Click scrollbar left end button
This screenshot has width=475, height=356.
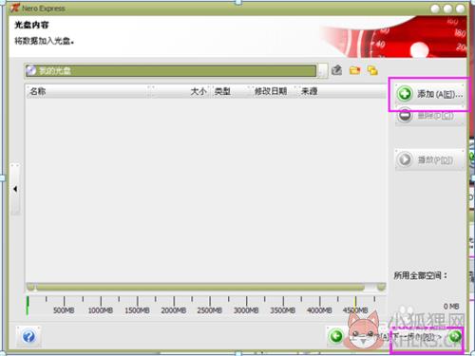click(x=30, y=287)
